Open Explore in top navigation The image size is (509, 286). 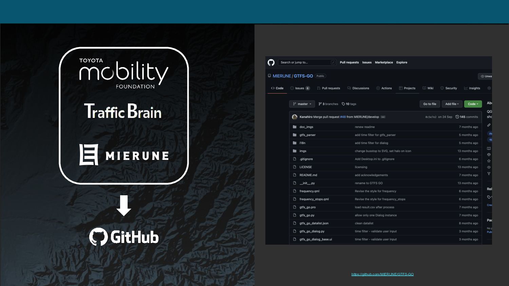402,62
